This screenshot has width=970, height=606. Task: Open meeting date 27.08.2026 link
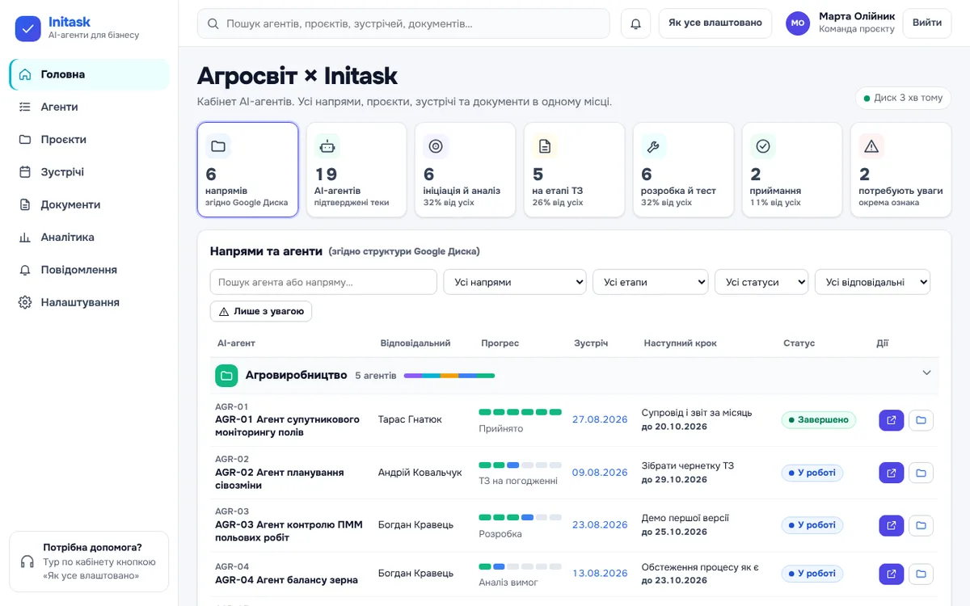point(600,419)
